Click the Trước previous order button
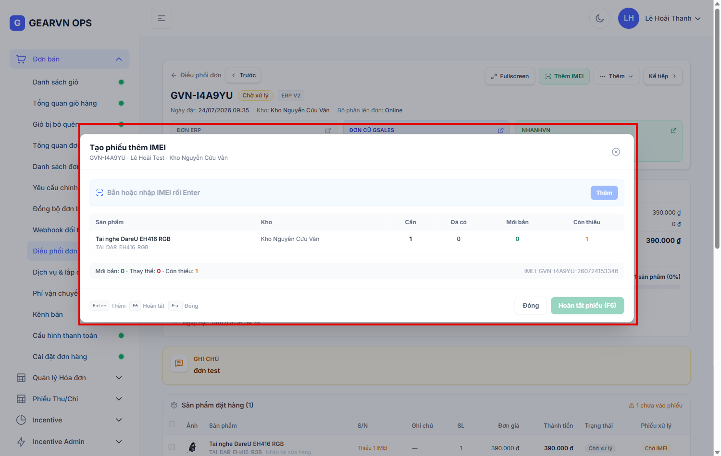The width and height of the screenshot is (721, 456). pyautogui.click(x=243, y=75)
